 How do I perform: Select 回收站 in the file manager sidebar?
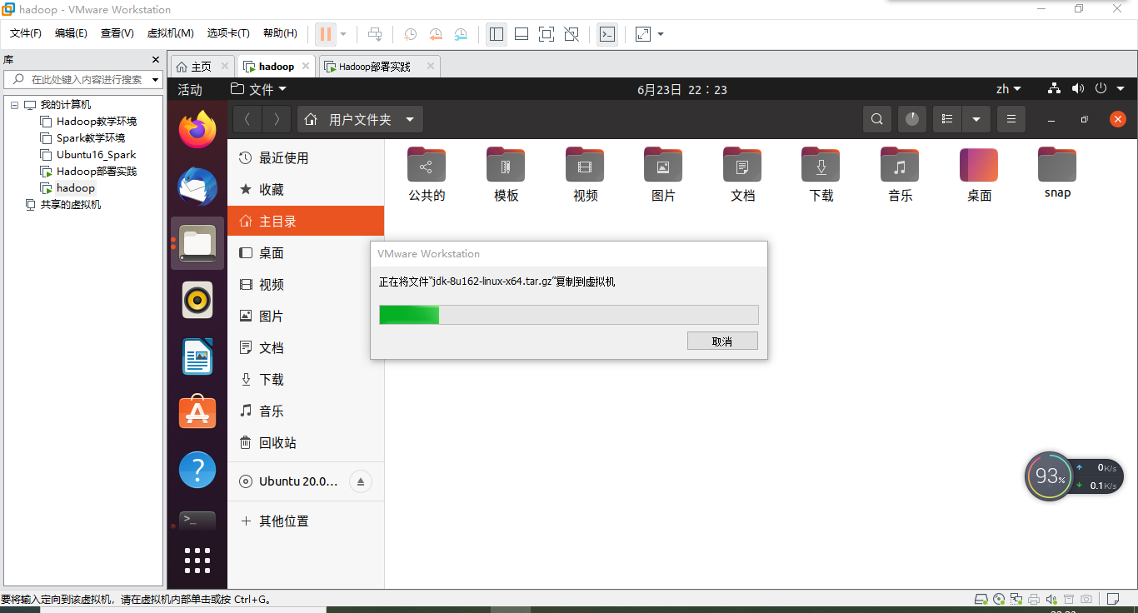306,443
